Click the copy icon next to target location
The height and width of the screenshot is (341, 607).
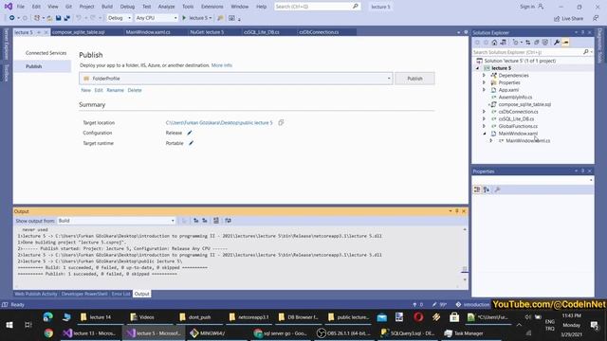click(x=281, y=122)
